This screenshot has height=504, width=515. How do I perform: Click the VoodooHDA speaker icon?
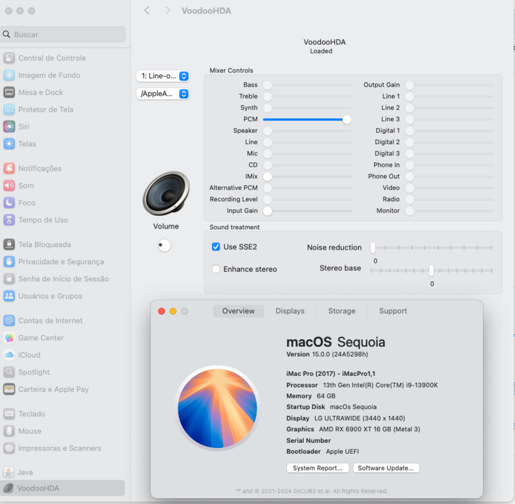point(166,193)
